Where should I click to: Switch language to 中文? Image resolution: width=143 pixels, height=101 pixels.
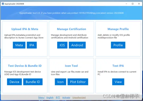pos(58,98)
